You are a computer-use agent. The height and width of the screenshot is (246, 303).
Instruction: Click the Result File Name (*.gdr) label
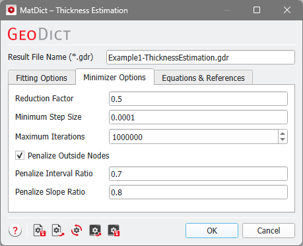tap(51, 57)
